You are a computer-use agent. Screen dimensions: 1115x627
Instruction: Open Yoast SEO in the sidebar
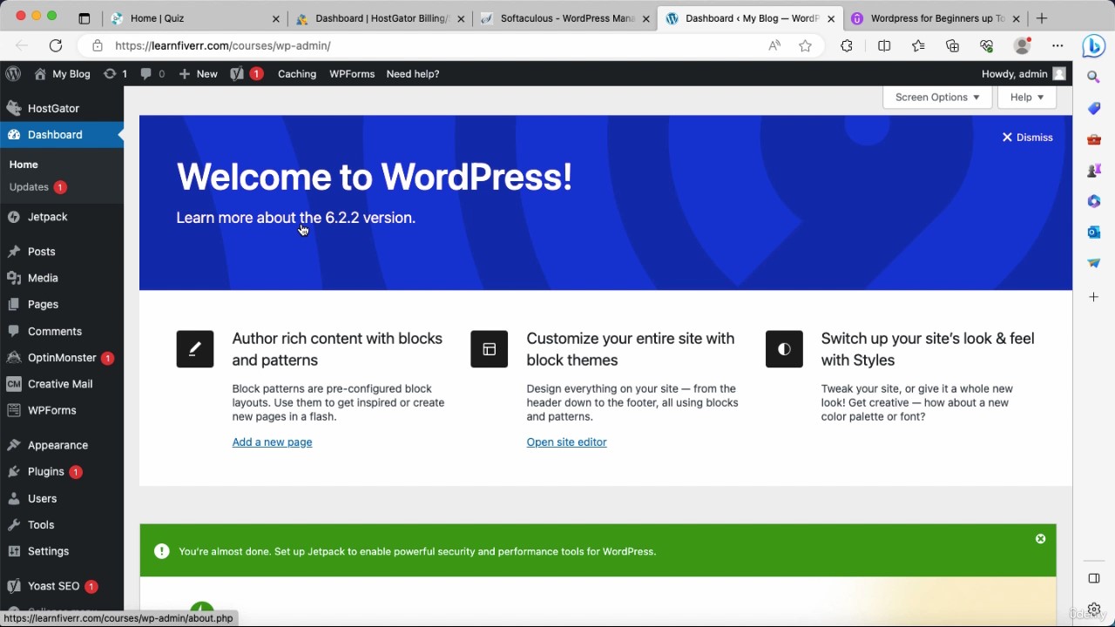coord(62,586)
